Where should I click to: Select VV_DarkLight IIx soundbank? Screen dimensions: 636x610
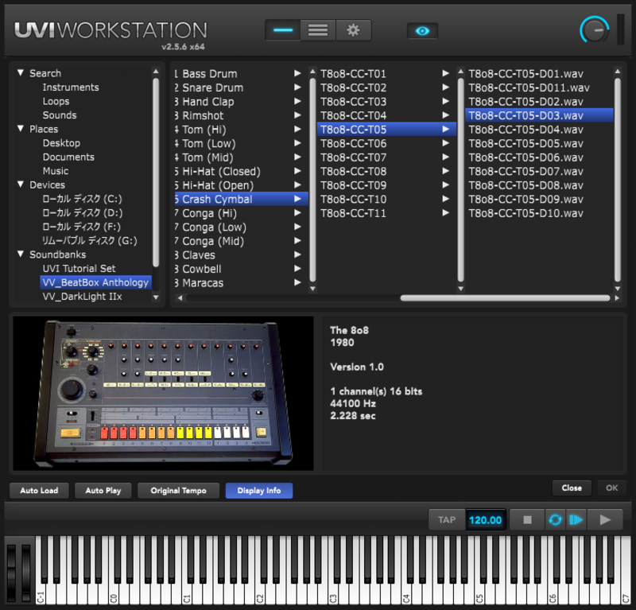(x=83, y=297)
